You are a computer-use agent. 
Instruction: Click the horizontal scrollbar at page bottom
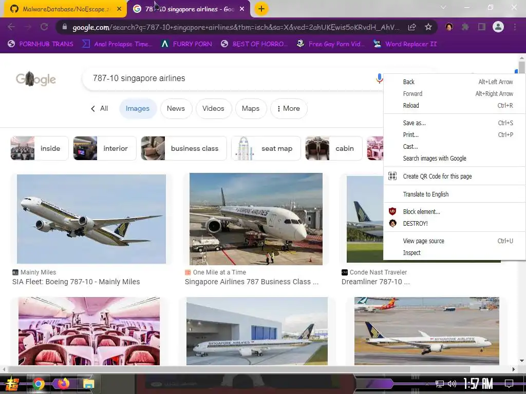[x=239, y=369]
